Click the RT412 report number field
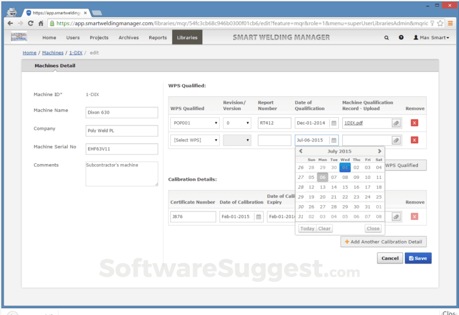The image size is (459, 315). click(274, 123)
